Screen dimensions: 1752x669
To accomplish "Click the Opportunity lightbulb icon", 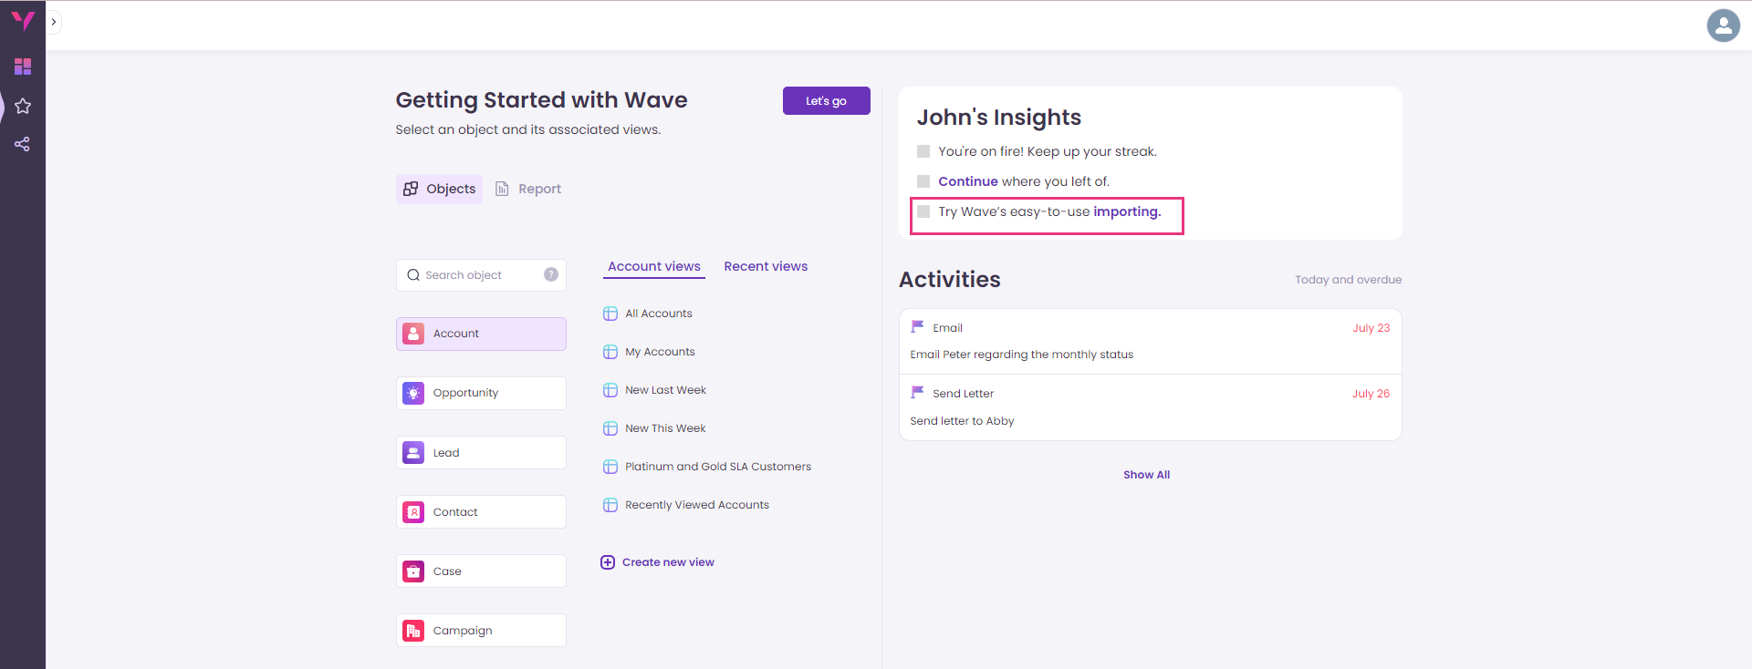I will 413,393.
